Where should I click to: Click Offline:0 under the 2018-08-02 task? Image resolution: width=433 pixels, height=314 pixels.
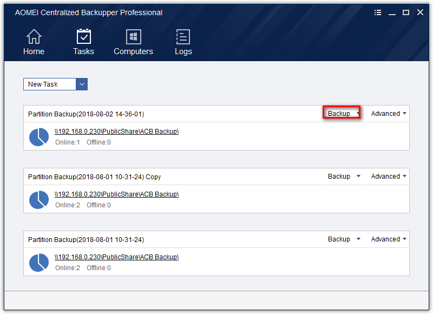click(x=99, y=142)
